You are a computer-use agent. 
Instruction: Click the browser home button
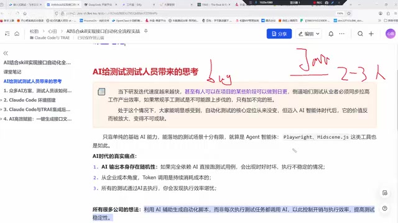(x=25, y=14)
